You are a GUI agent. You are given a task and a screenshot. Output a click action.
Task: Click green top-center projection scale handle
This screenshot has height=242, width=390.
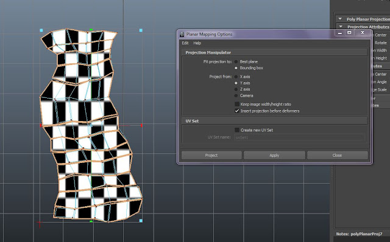click(x=91, y=30)
